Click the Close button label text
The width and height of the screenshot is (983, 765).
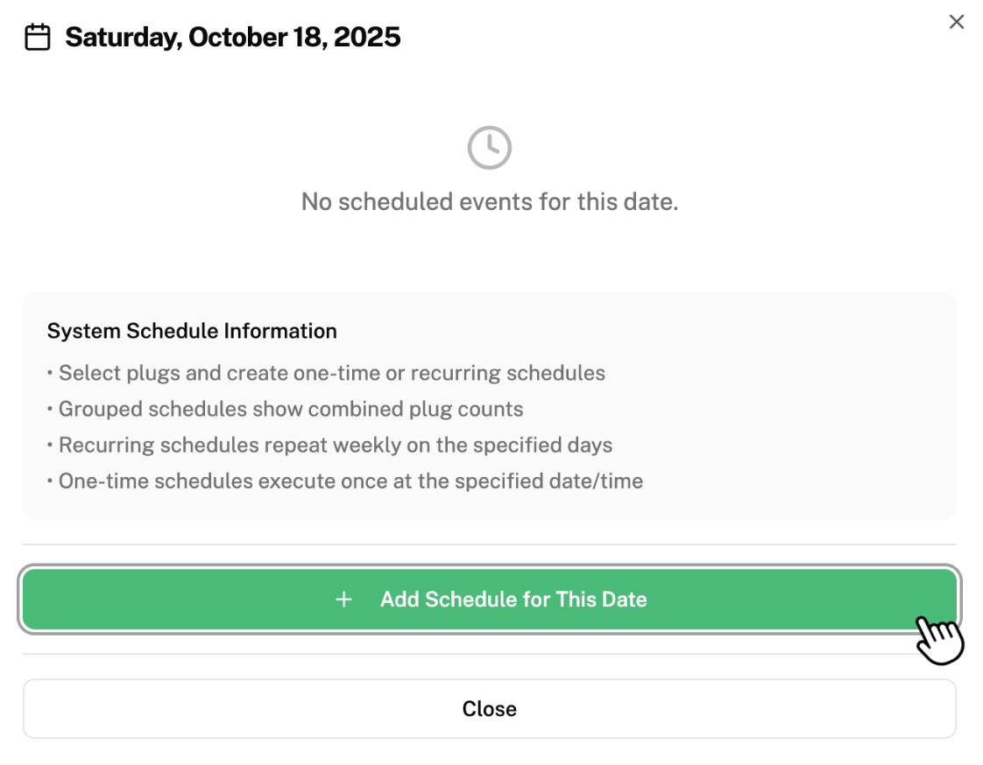[490, 709]
